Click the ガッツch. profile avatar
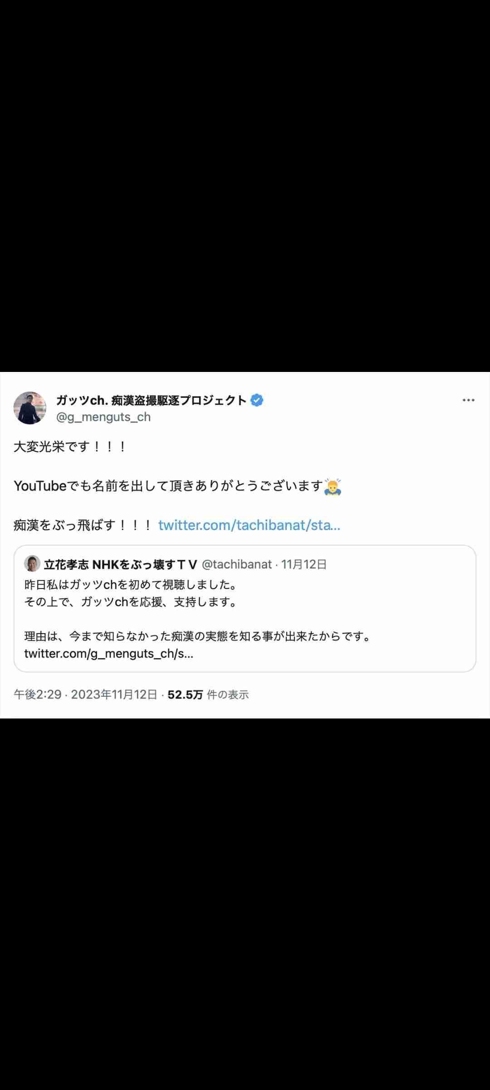 pyautogui.click(x=30, y=408)
